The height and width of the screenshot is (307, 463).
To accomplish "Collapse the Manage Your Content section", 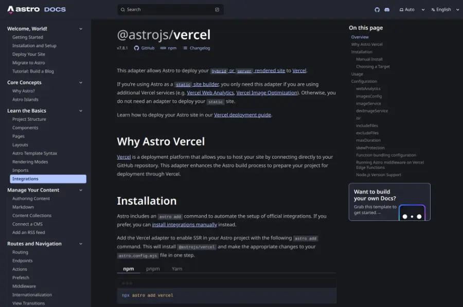I will click(x=81, y=190).
